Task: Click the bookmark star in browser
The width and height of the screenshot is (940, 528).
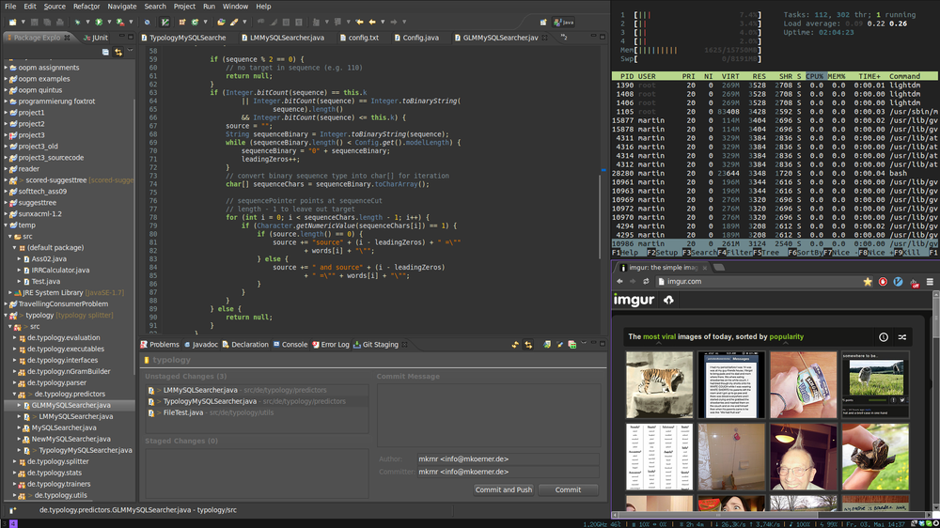Action: [x=868, y=281]
